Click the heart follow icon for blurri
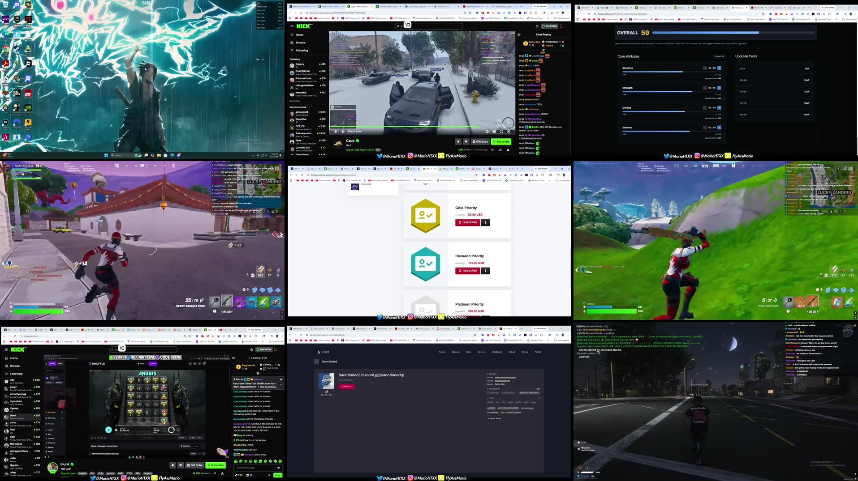 [x=180, y=465]
